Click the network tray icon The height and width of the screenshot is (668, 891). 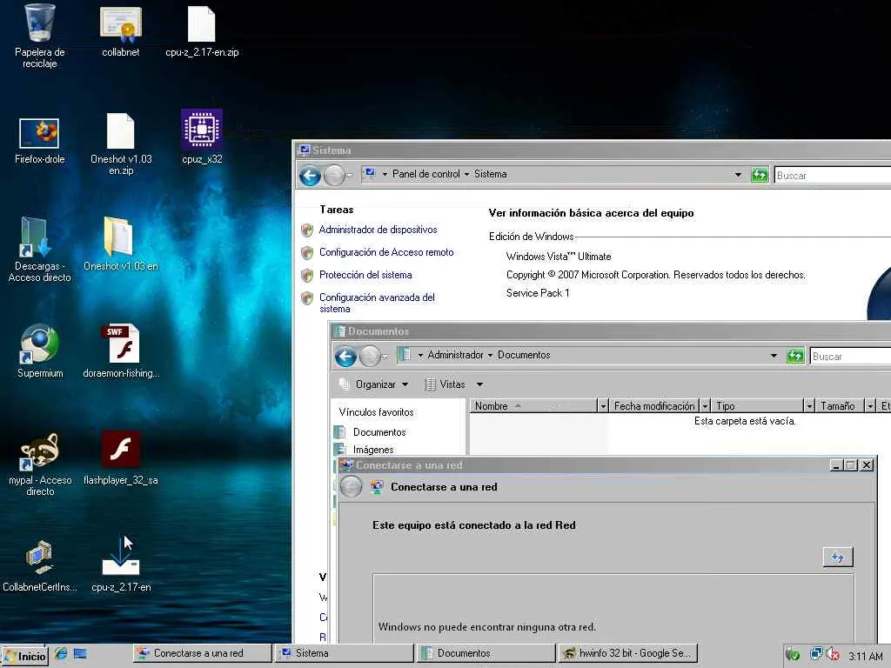click(816, 654)
